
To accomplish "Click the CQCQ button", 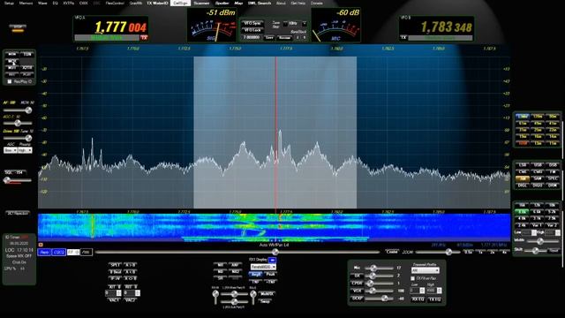I will click(59, 253).
